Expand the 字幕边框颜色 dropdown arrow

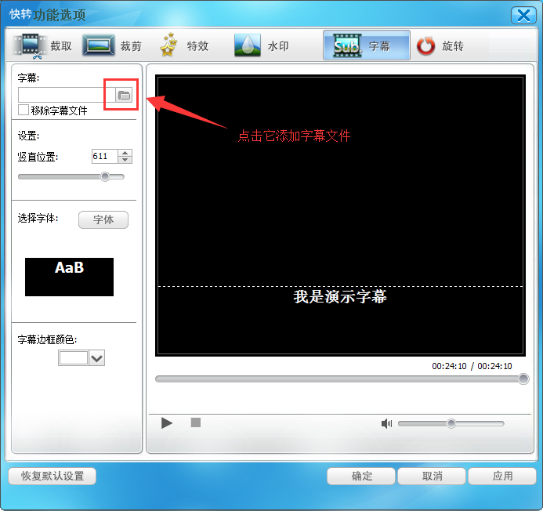[96, 358]
